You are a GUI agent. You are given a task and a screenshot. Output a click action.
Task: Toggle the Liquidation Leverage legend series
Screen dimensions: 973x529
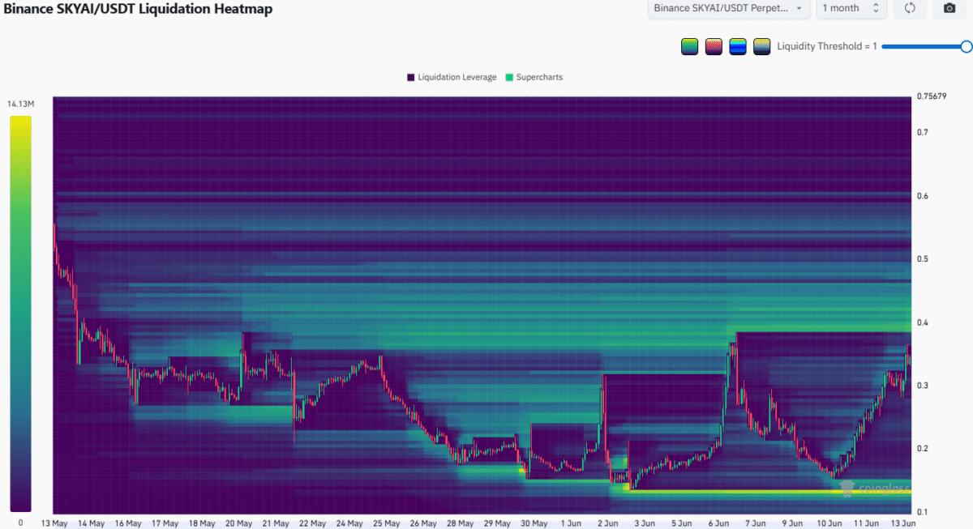point(452,77)
